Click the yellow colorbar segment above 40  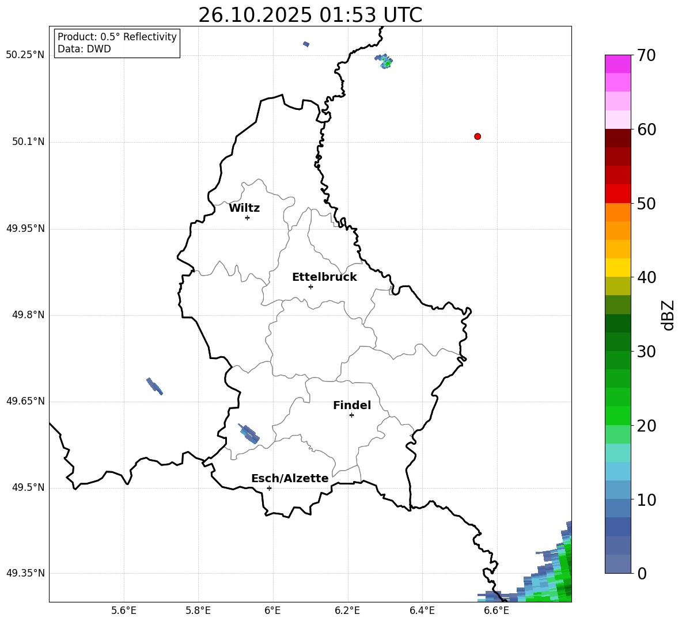(617, 268)
